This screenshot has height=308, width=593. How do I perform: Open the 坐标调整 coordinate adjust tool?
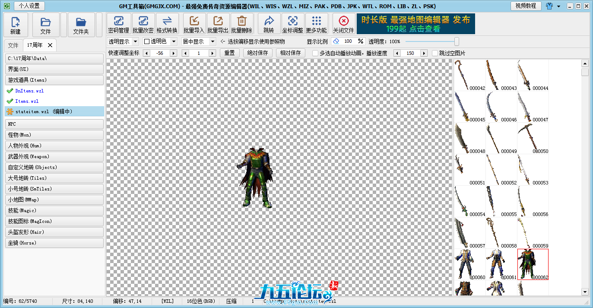click(293, 24)
